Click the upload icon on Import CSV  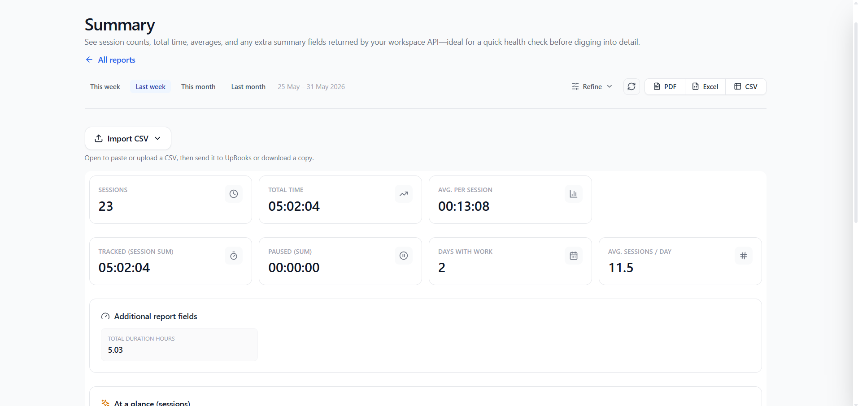point(99,138)
